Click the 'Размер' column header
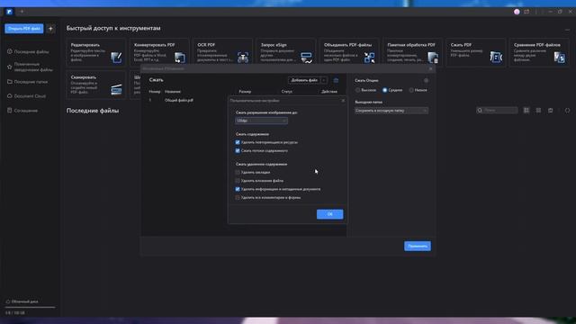 pyautogui.click(x=245, y=92)
